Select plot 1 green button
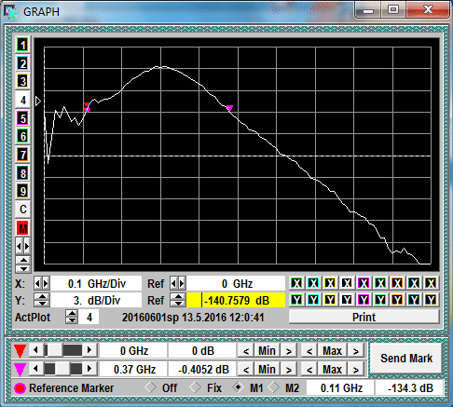Screen dimensions: 453x407 [x=22, y=46]
